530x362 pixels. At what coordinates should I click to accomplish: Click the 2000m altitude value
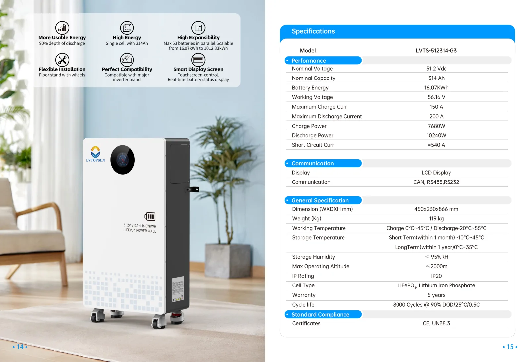tap(436, 266)
